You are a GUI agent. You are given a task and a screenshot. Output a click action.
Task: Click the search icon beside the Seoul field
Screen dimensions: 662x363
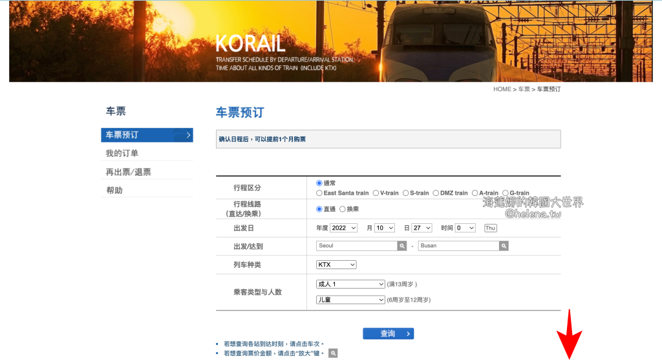402,246
